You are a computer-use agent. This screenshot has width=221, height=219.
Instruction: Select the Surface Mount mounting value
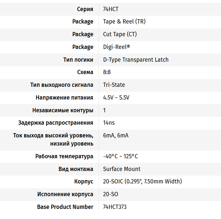[x=121, y=169]
